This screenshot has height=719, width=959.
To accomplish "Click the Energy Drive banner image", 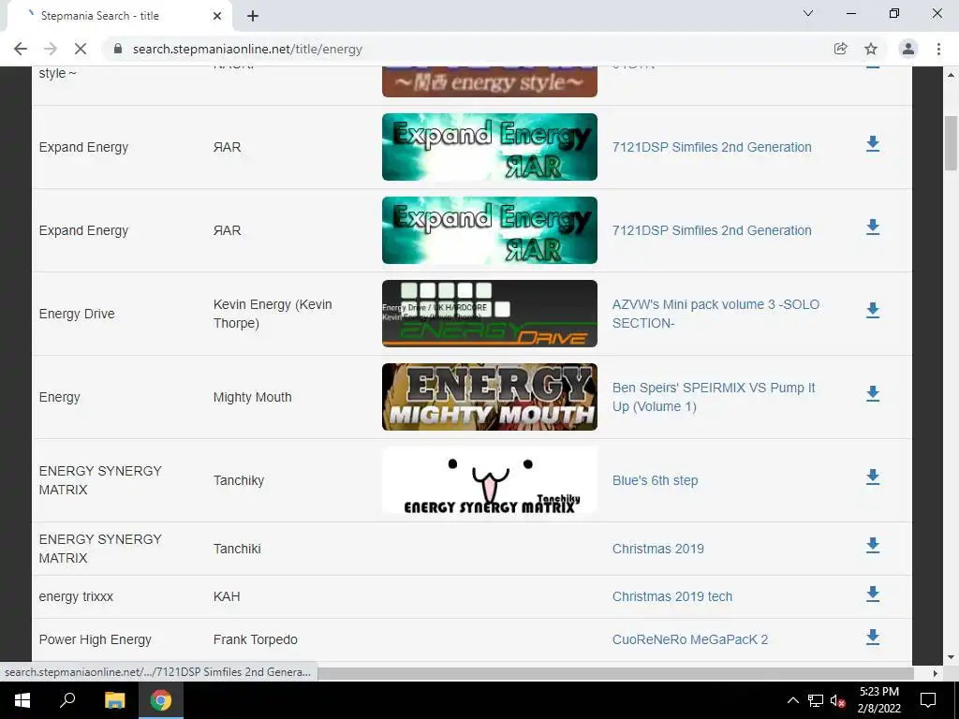I will coord(490,314).
